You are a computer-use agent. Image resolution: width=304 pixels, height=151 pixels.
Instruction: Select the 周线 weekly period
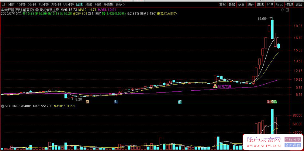click(88, 4)
